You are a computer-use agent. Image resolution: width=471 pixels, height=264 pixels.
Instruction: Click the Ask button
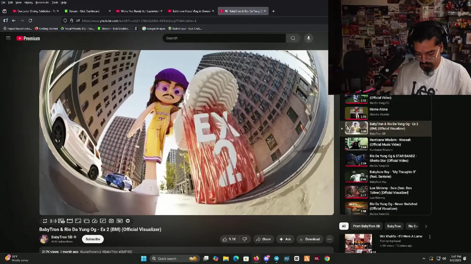pyautogui.click(x=285, y=239)
